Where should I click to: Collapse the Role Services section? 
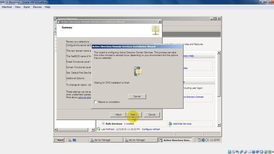coord(103,124)
